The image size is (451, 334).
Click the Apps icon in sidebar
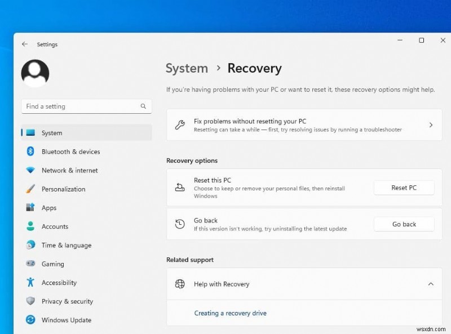point(31,207)
